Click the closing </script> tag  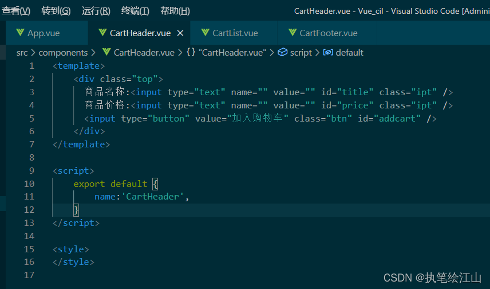(76, 223)
